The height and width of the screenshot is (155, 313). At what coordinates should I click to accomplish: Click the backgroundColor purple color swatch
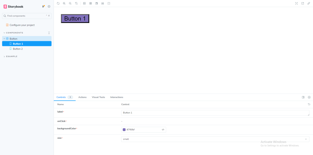124,130
